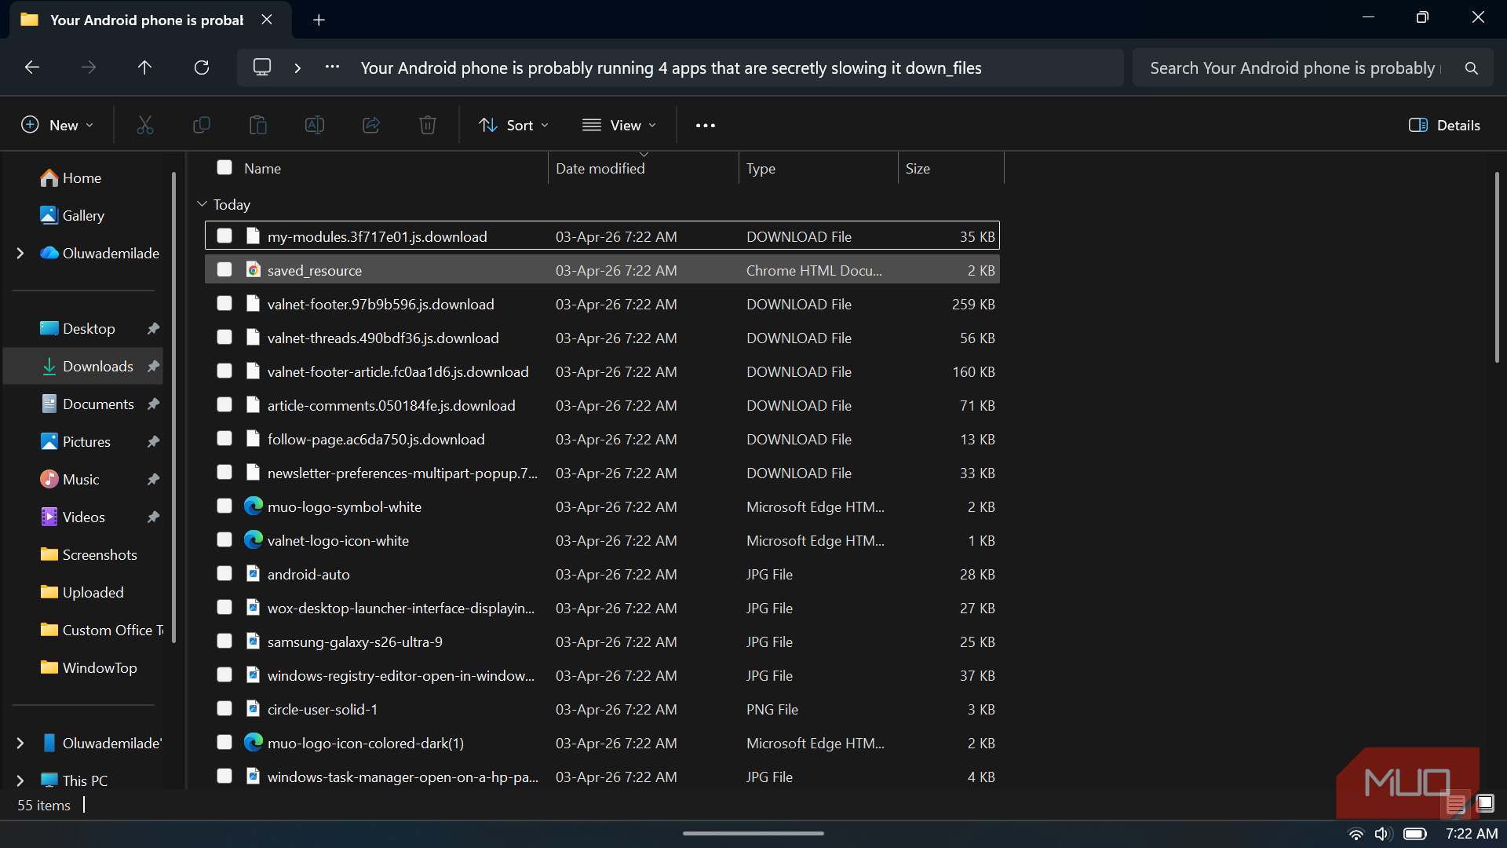The height and width of the screenshot is (848, 1507).
Task: Sort by the Size column header
Action: [x=951, y=168]
